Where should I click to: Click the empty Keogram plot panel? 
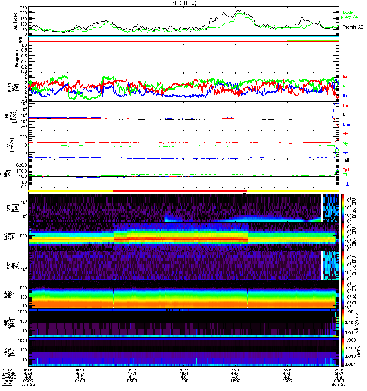pos(184,59)
